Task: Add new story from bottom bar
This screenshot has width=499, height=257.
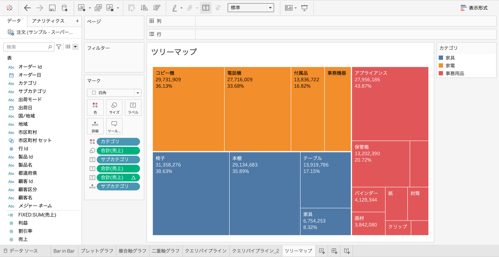Action: 347,251
